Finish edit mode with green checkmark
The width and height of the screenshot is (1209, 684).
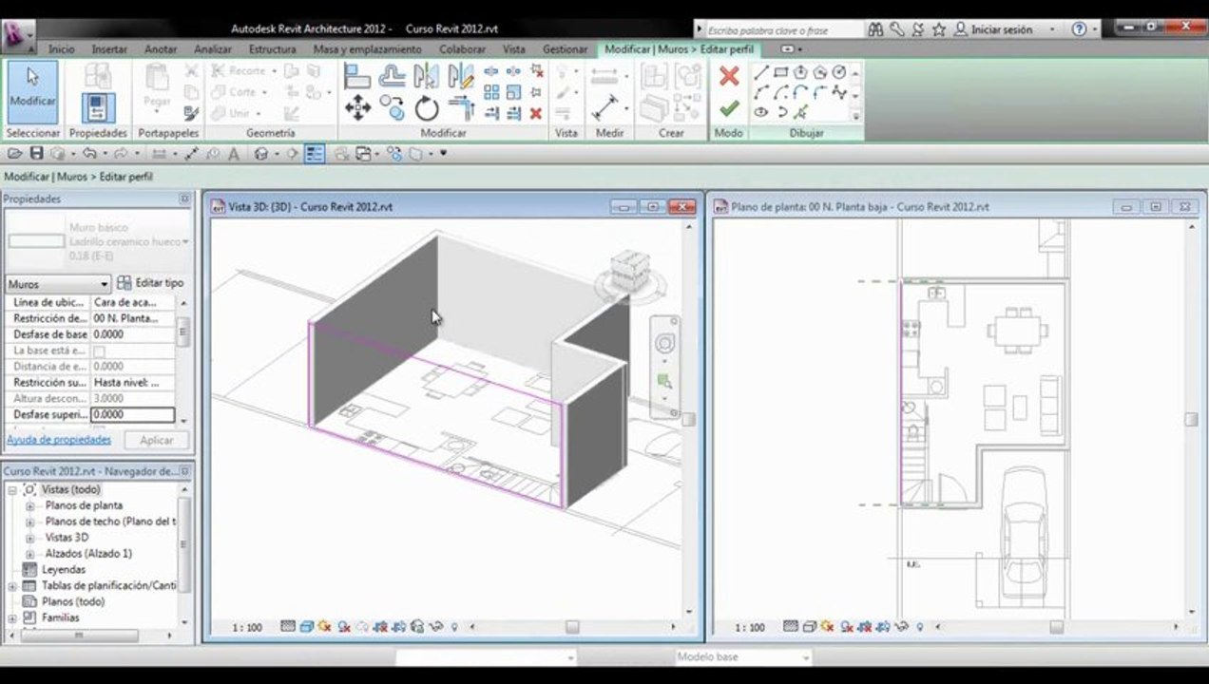click(x=729, y=108)
